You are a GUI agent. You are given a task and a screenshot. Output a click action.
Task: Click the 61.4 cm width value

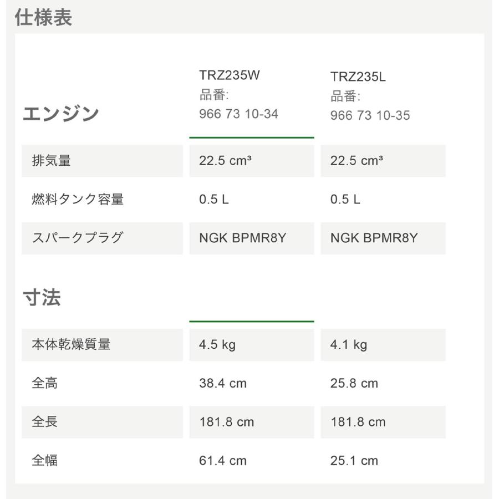[x=223, y=460]
